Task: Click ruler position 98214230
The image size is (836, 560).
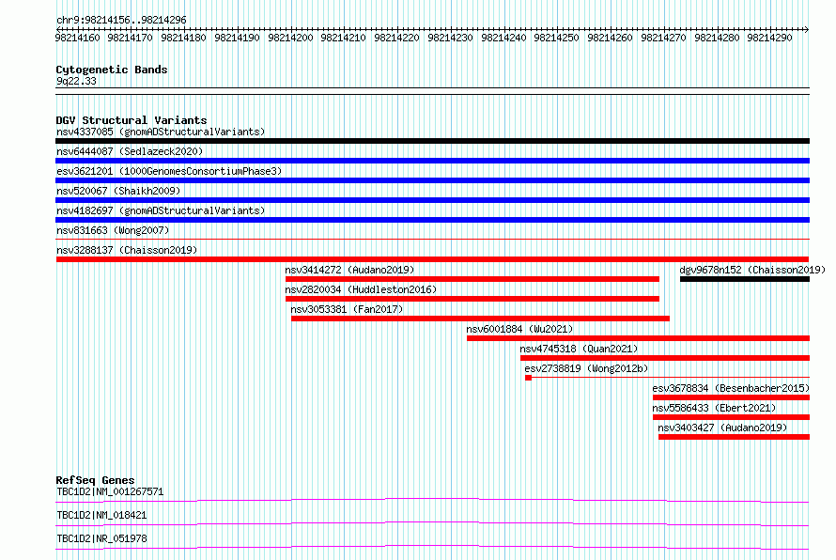Action: (x=451, y=38)
